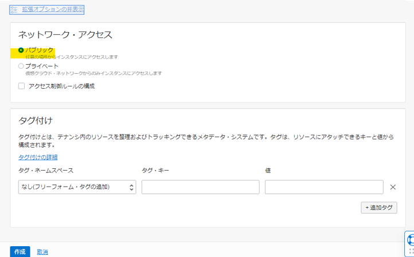
Task: Click into the タグ・キー input field
Action: pos(200,187)
